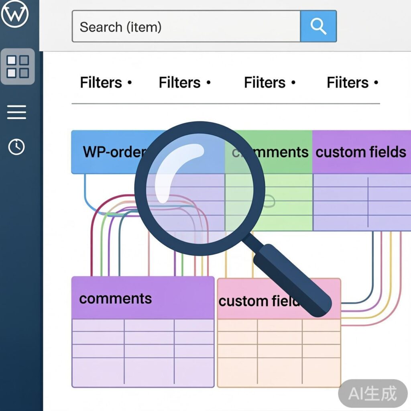Open the clock history icon
This screenshot has height=411, width=411.
17,147
